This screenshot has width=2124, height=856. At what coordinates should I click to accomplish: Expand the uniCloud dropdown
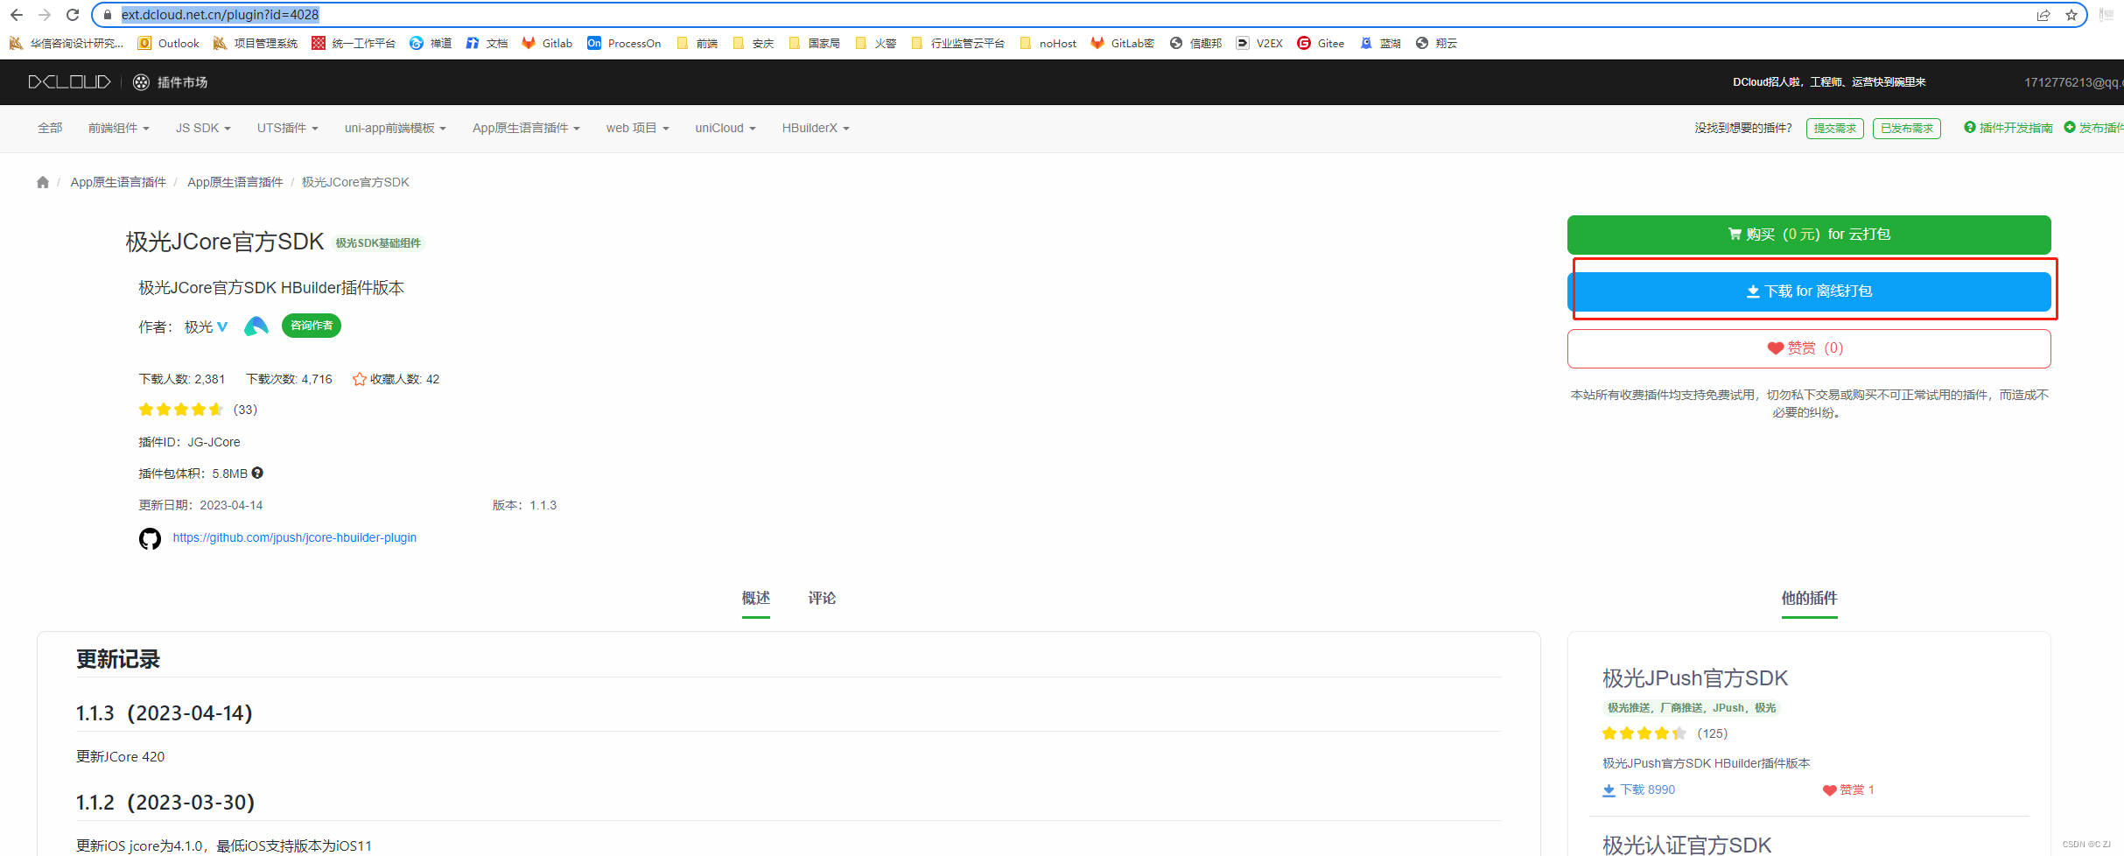(x=726, y=128)
